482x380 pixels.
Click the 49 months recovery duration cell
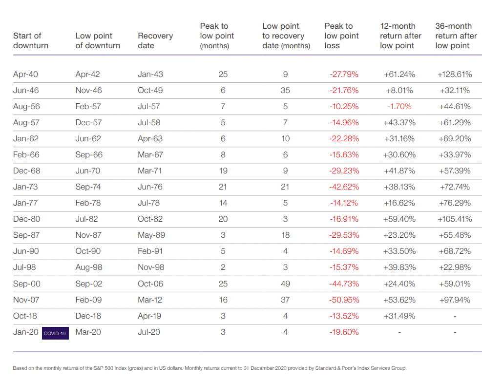pyautogui.click(x=285, y=284)
